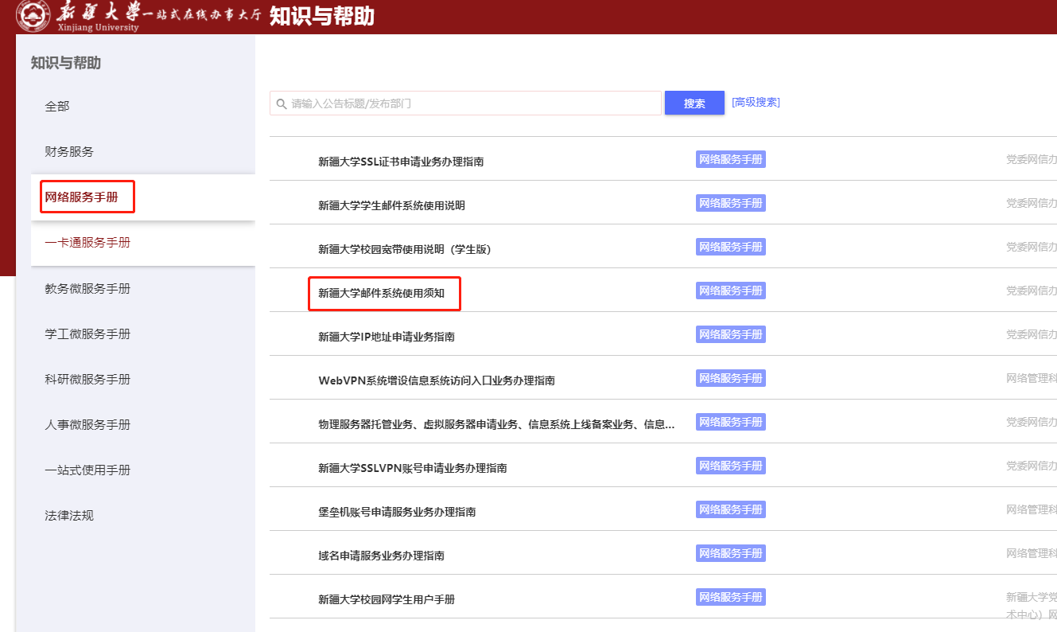Image resolution: width=1057 pixels, height=632 pixels.
Task: Open 新疆大学SSL证书申请业务办理指南 article
Action: click(x=401, y=162)
